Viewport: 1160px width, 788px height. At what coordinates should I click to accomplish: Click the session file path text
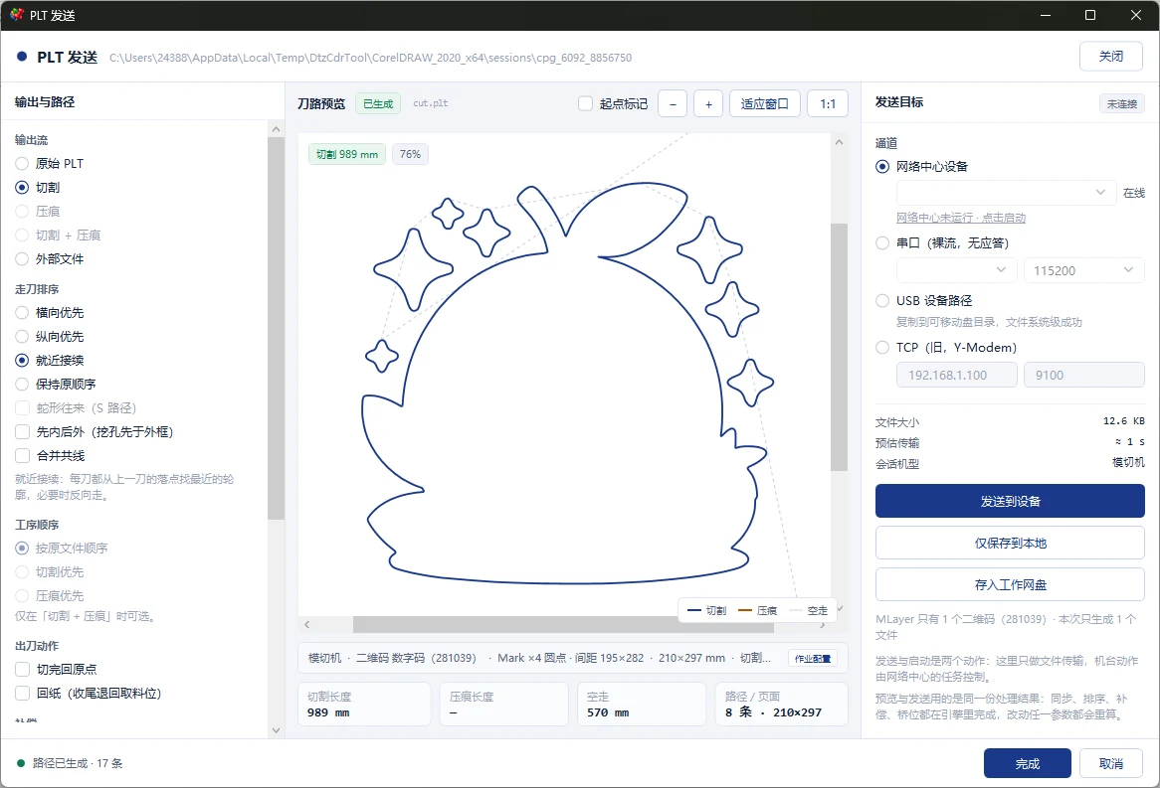click(x=371, y=58)
